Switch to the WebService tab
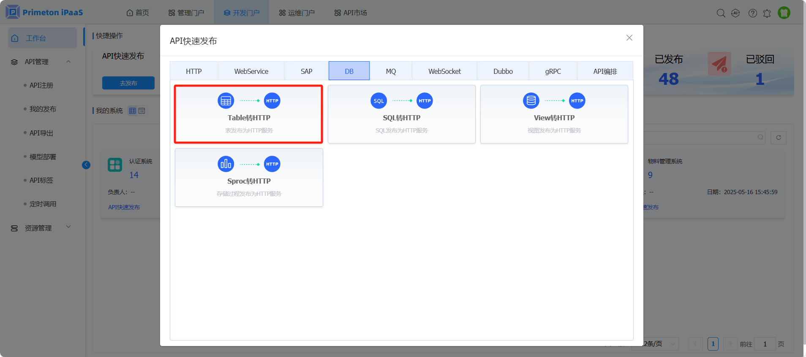Viewport: 806px width, 357px height. 251,71
